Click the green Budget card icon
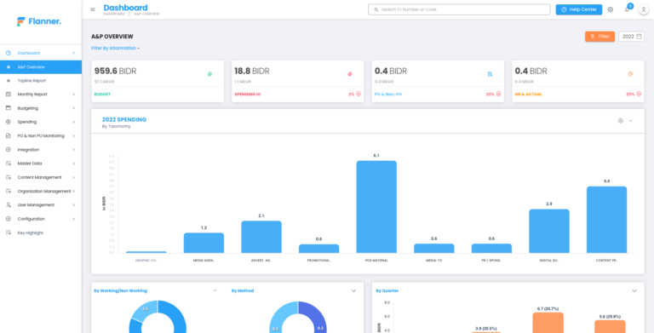This screenshot has width=654, height=333. pos(209,74)
